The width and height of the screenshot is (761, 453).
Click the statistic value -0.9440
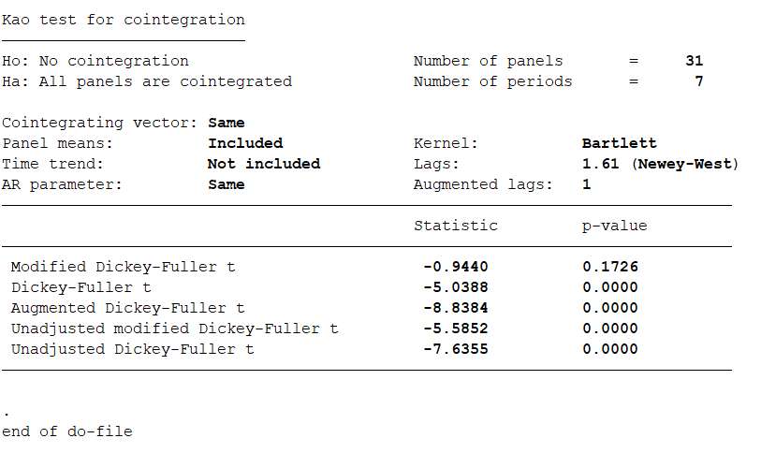pyautogui.click(x=455, y=267)
